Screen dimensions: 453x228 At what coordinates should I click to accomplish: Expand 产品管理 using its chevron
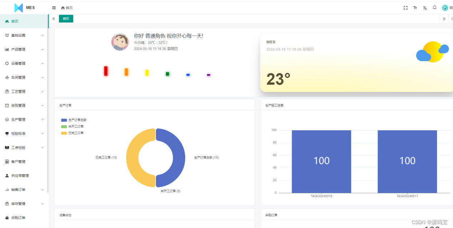pos(42,49)
